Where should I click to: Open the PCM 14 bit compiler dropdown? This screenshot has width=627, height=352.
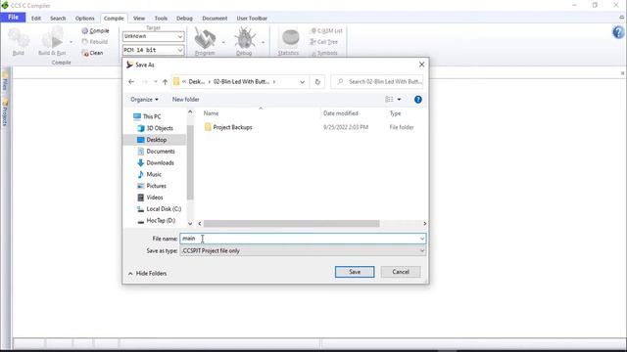[x=153, y=50]
